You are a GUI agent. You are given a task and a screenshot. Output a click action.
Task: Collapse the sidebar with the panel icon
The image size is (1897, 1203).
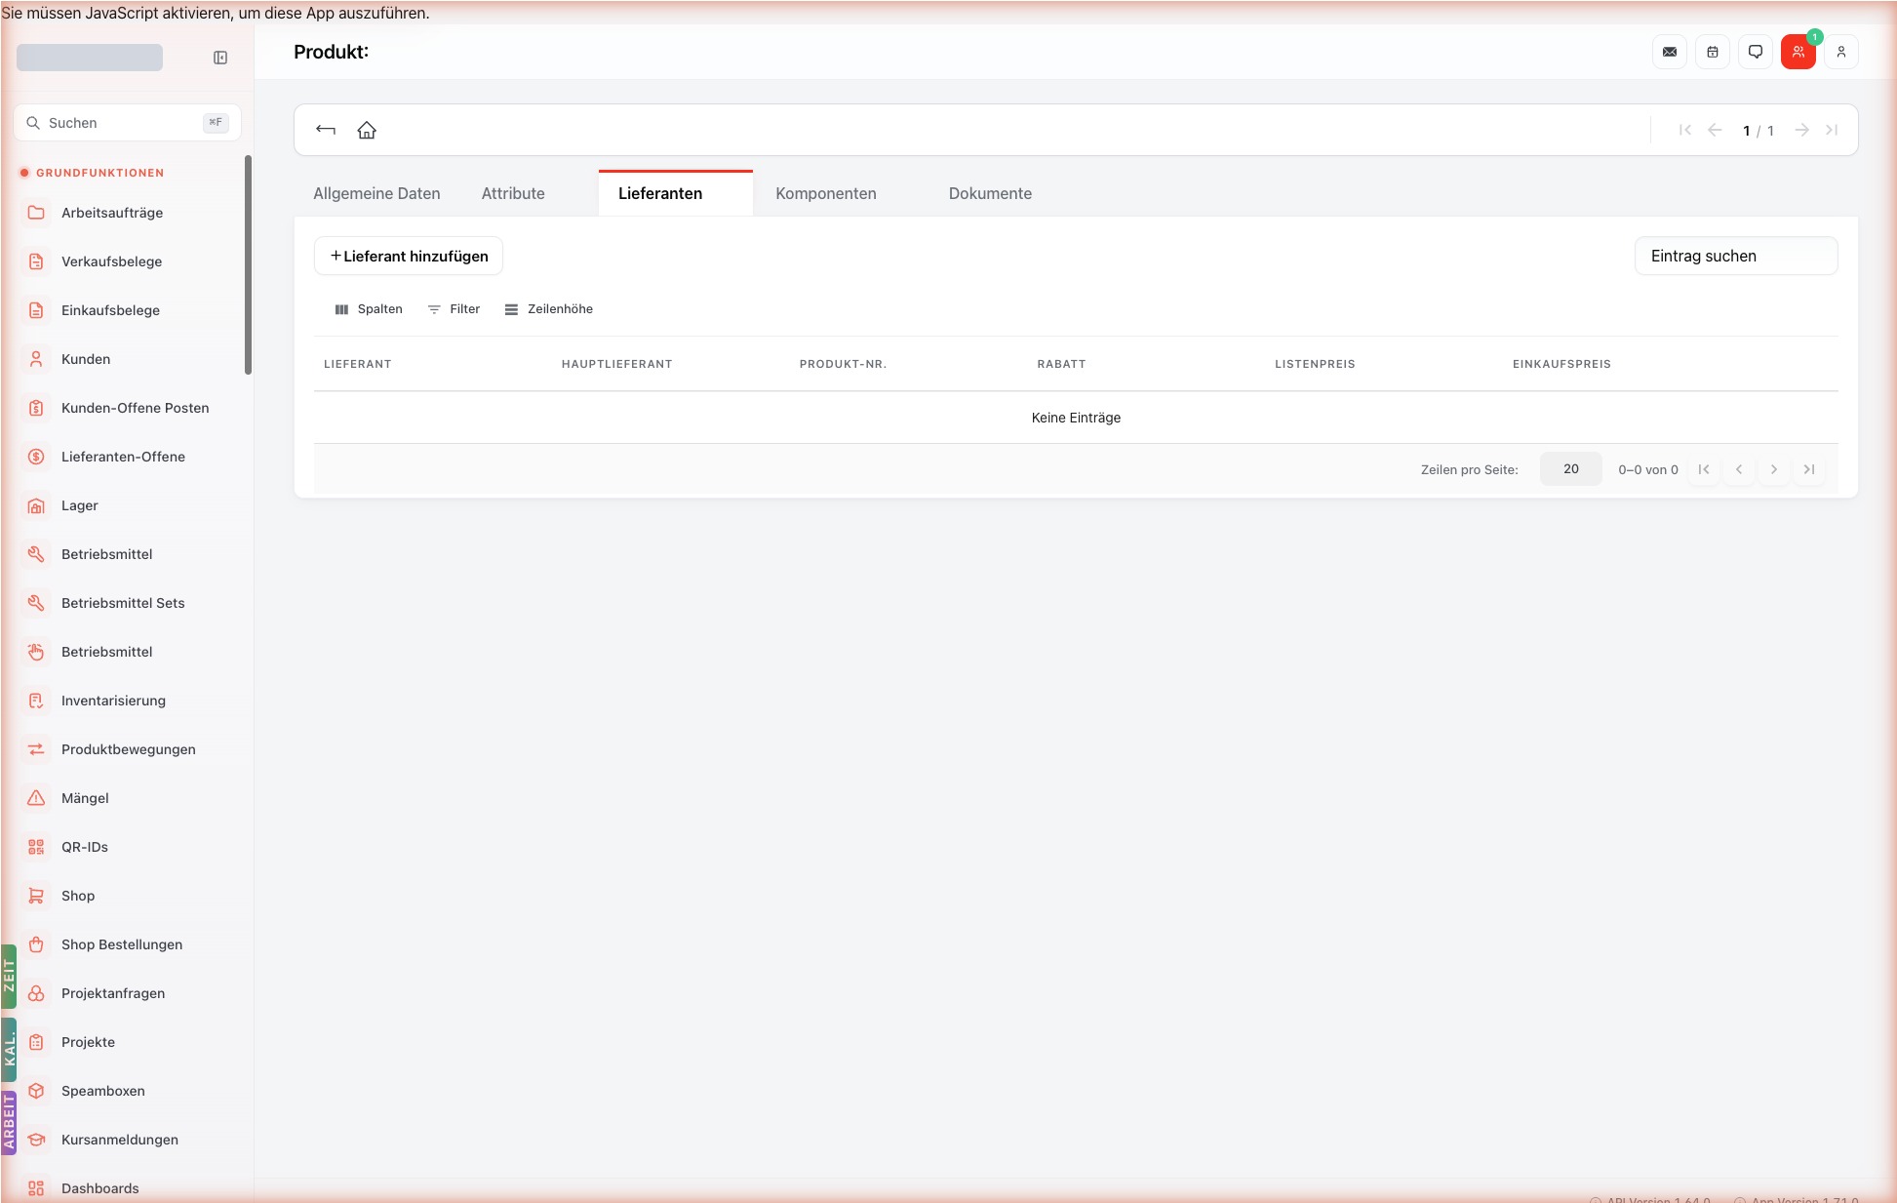[220, 58]
